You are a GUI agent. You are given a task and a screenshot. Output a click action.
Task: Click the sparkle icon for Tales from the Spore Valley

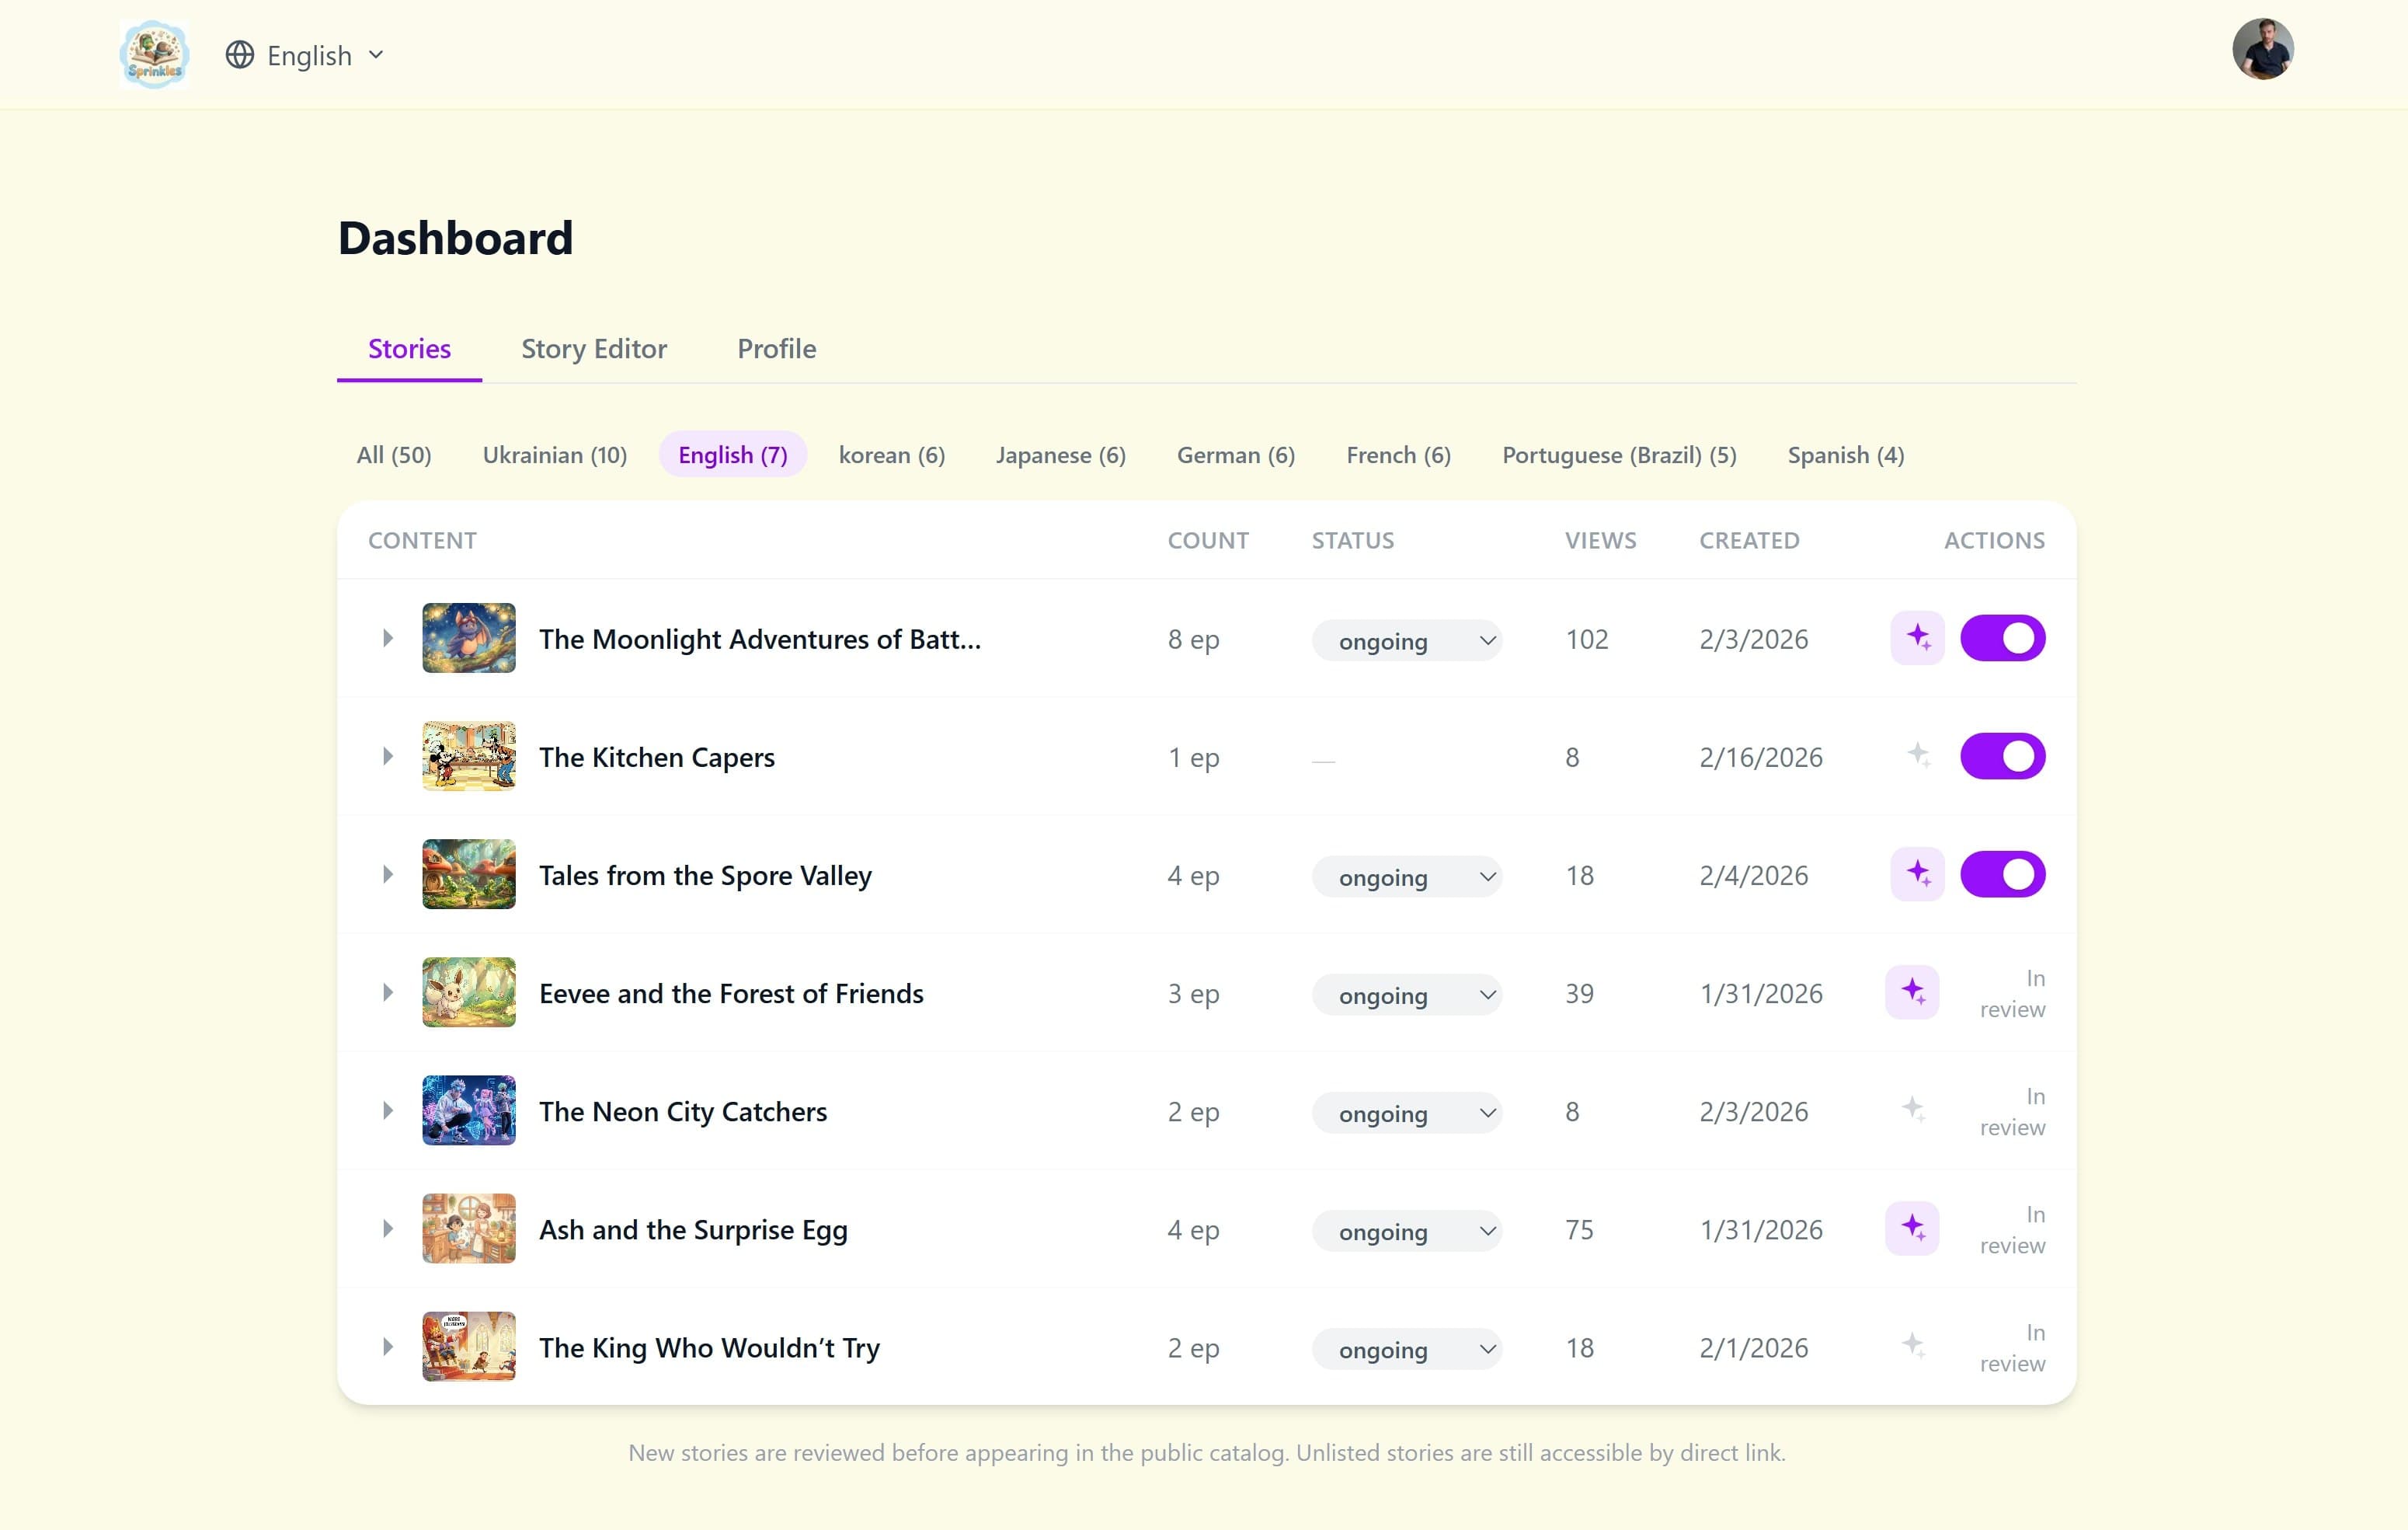[1917, 873]
